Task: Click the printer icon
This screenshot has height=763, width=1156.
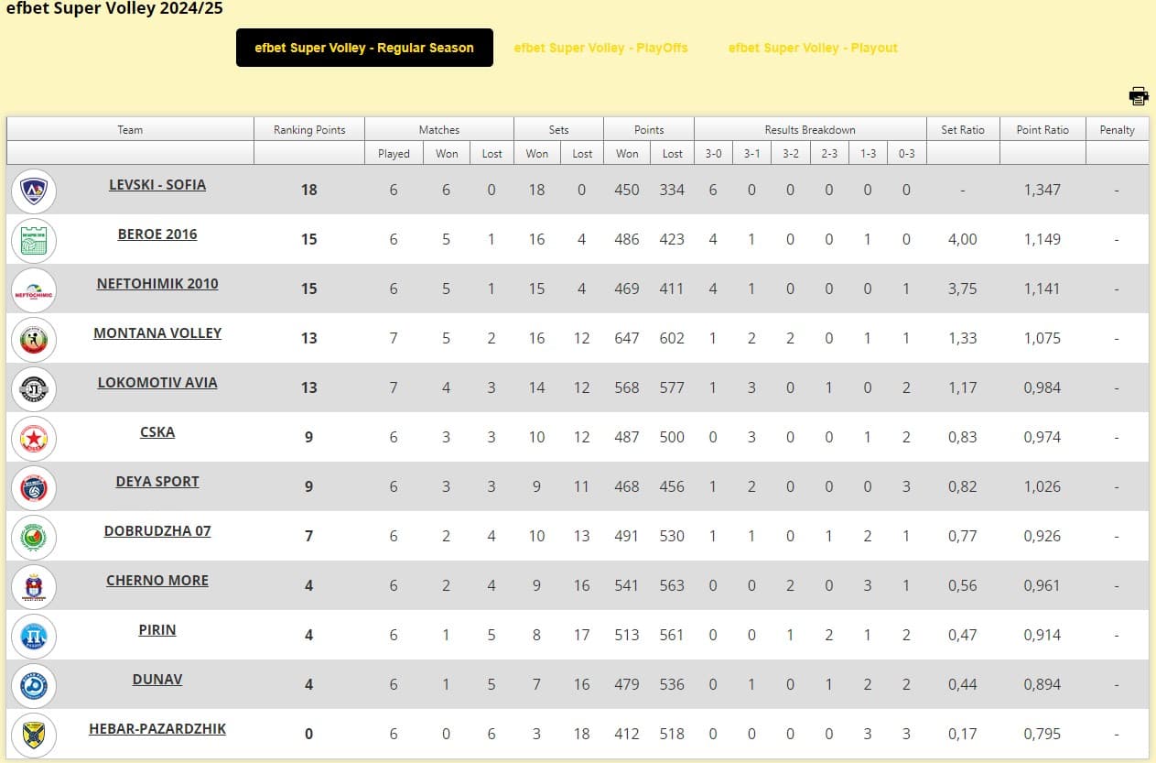Action: point(1139,95)
